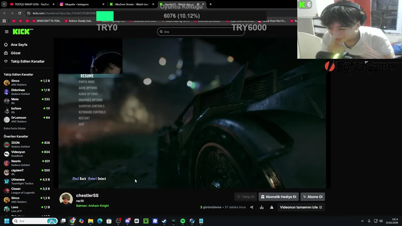
Task: Toggle following with Takip Et button
Action: (246, 197)
